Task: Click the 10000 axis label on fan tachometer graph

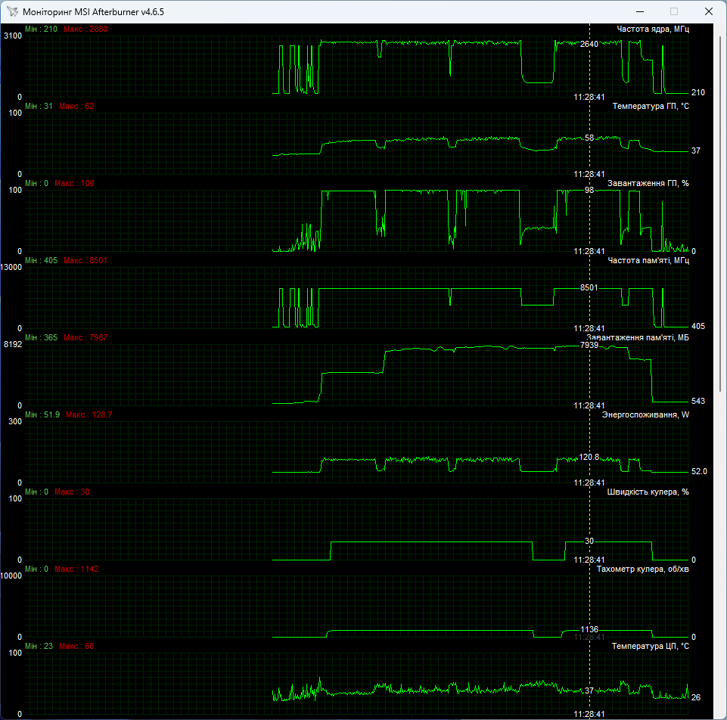Action: click(11, 576)
